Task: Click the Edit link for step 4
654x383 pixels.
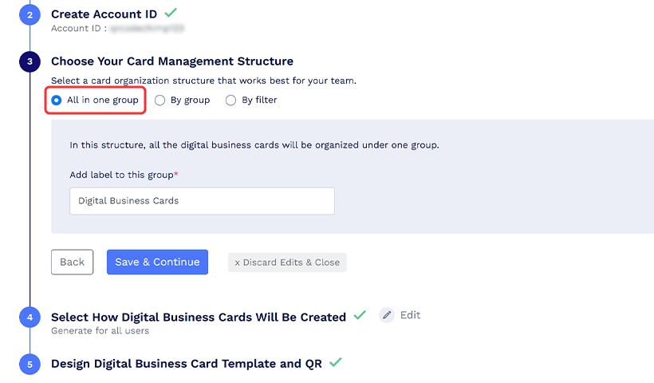Action: [x=410, y=315]
